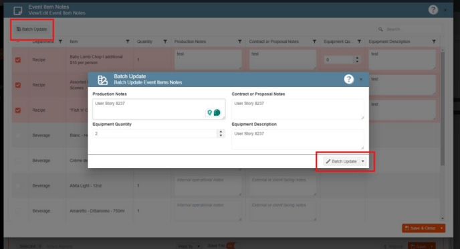Click the Event Item Notes note icon
460x249 pixels.
17,11
